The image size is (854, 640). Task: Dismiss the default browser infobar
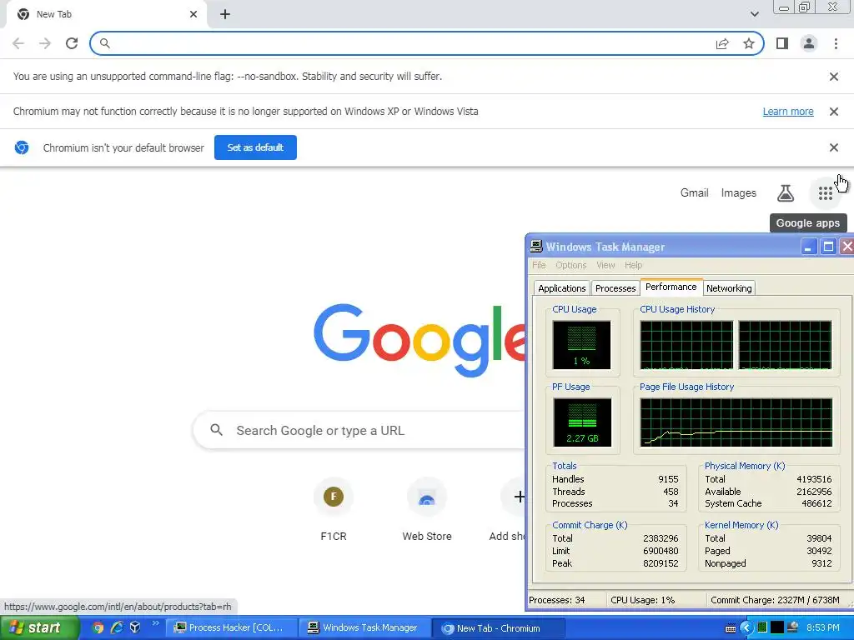point(833,147)
